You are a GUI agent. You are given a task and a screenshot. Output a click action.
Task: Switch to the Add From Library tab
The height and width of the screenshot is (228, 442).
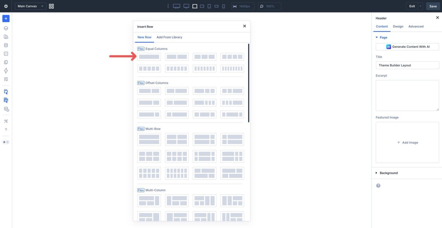[169, 37]
